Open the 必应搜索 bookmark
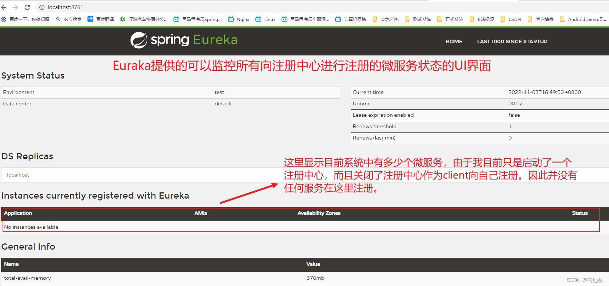Image resolution: width=609 pixels, height=286 pixels. [x=69, y=19]
